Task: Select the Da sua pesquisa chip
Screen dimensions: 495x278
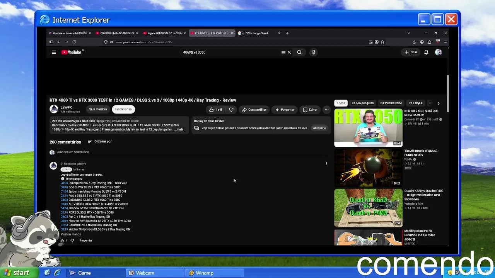Action: [x=363, y=103]
